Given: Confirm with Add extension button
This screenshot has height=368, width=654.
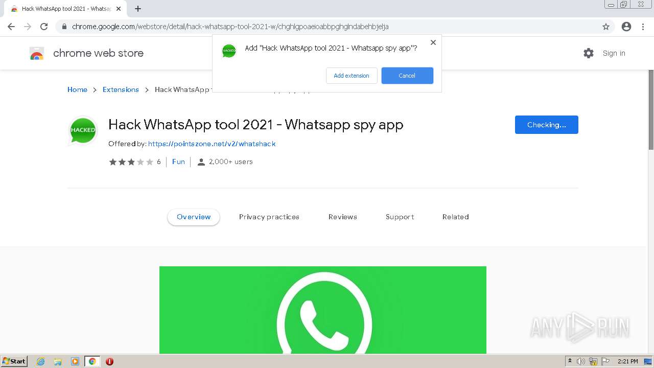Looking at the screenshot, I should pos(352,76).
